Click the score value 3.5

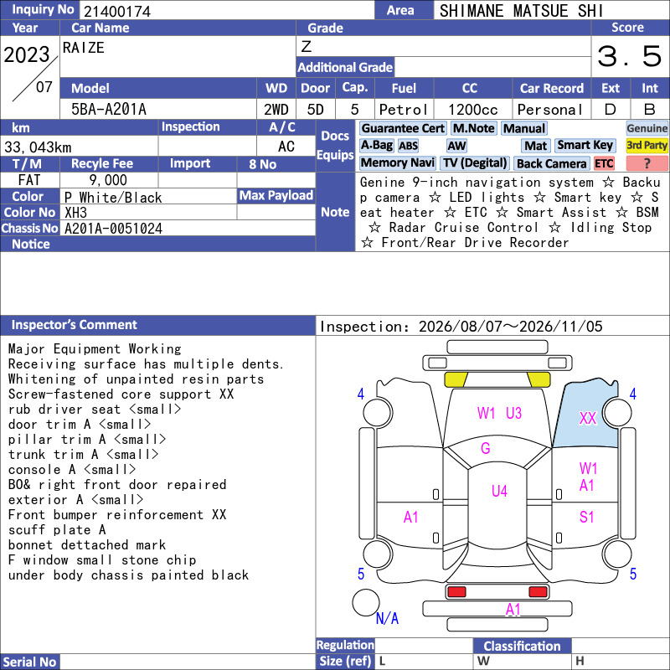coord(630,56)
